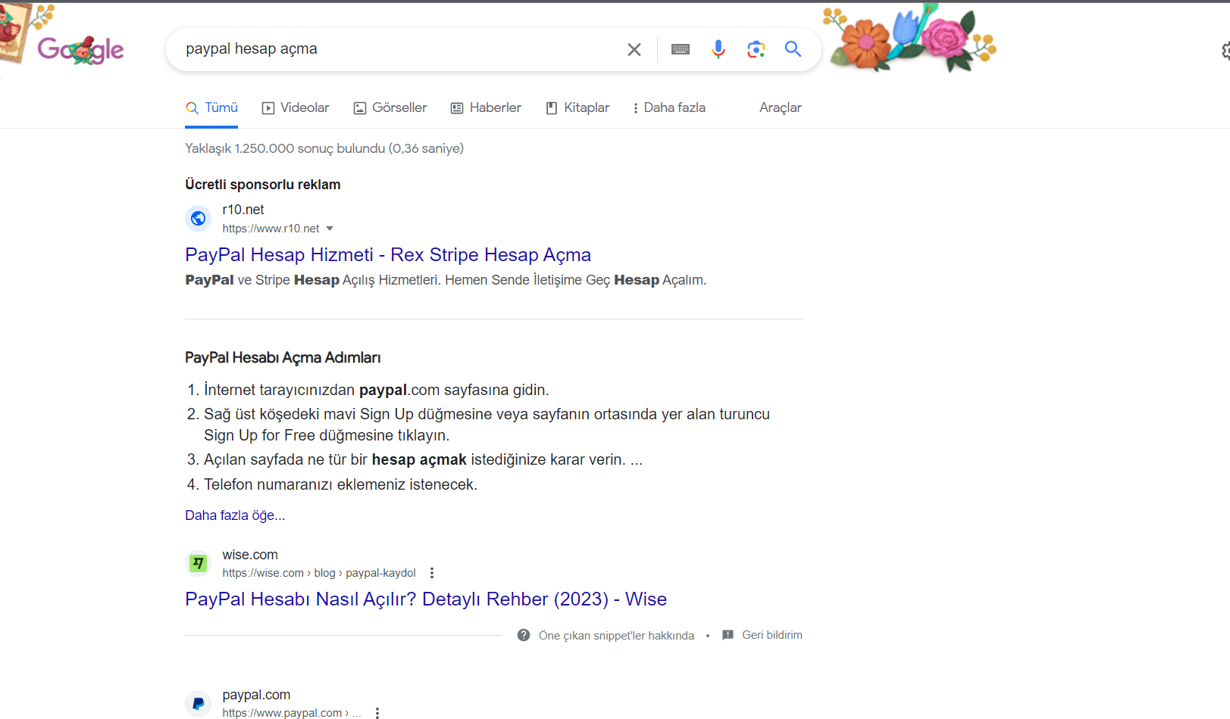Click the Yaklaşık 1.250.000 sonuç result stats
The height and width of the screenshot is (719, 1230).
click(324, 148)
